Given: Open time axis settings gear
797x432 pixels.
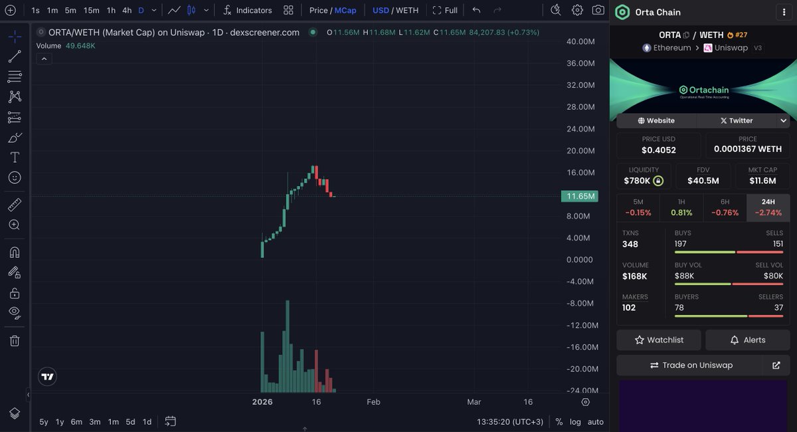Looking at the screenshot, I should [585, 402].
